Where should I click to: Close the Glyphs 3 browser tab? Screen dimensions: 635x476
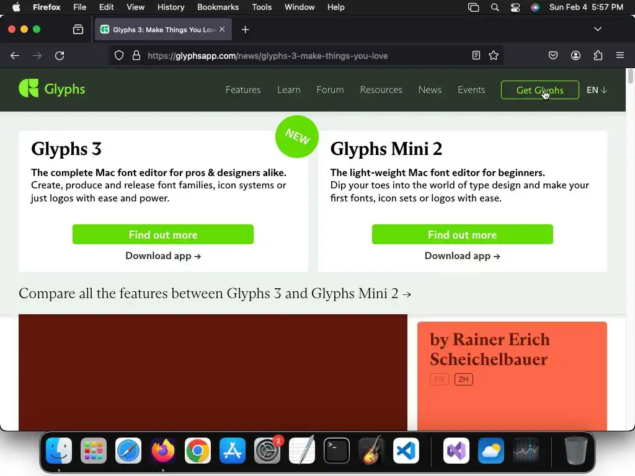(x=222, y=29)
